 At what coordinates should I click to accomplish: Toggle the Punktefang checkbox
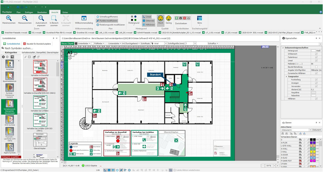tap(316, 79)
